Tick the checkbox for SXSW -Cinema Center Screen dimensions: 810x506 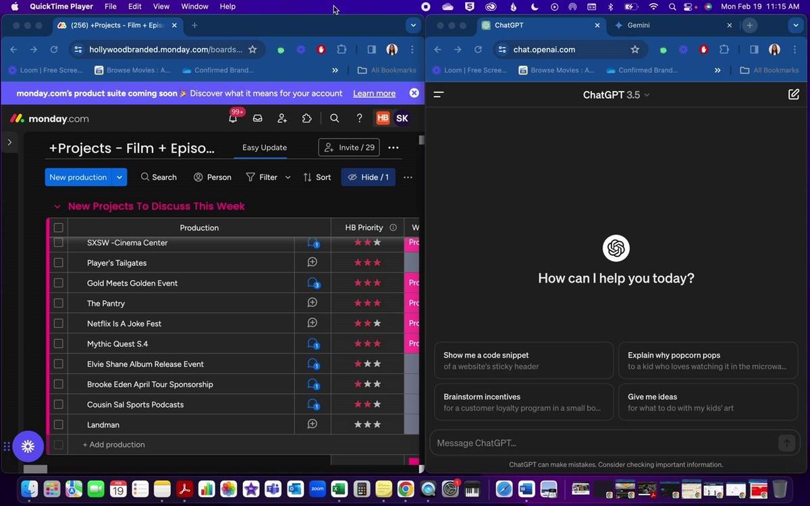coord(58,242)
